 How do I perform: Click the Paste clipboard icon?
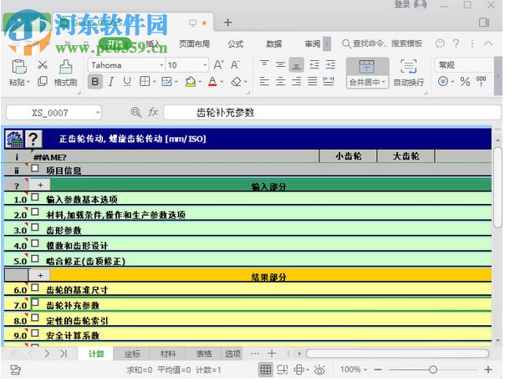click(x=18, y=67)
